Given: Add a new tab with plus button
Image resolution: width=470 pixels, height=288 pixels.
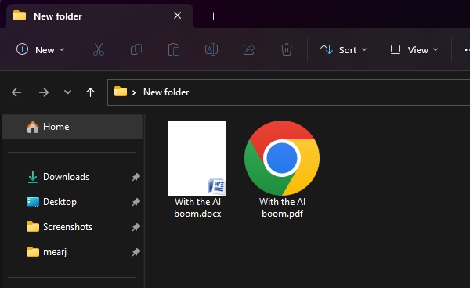Looking at the screenshot, I should click(213, 16).
